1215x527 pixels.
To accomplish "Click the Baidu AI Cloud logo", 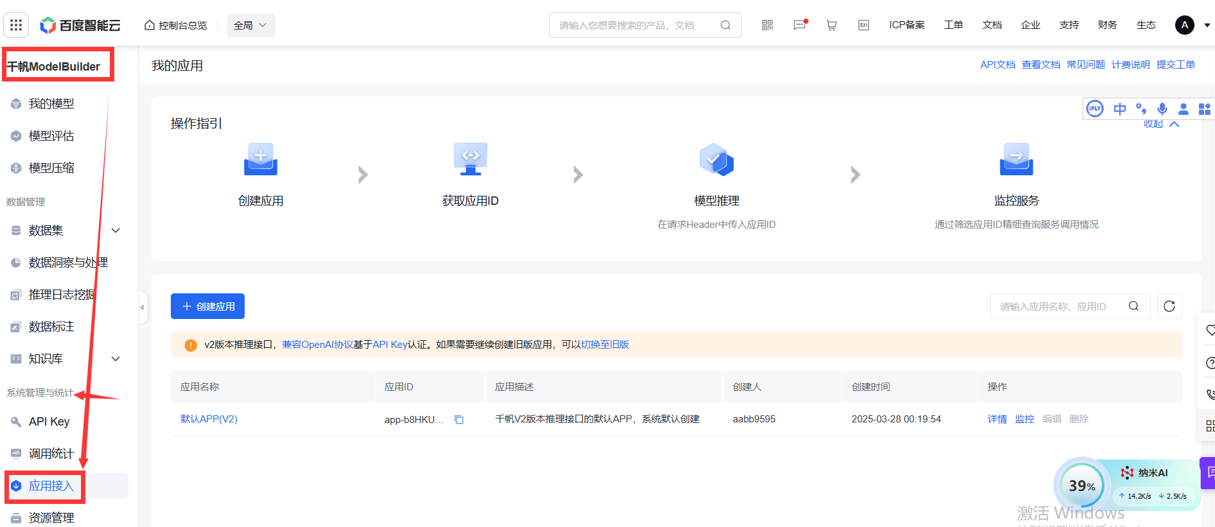I will click(x=80, y=25).
